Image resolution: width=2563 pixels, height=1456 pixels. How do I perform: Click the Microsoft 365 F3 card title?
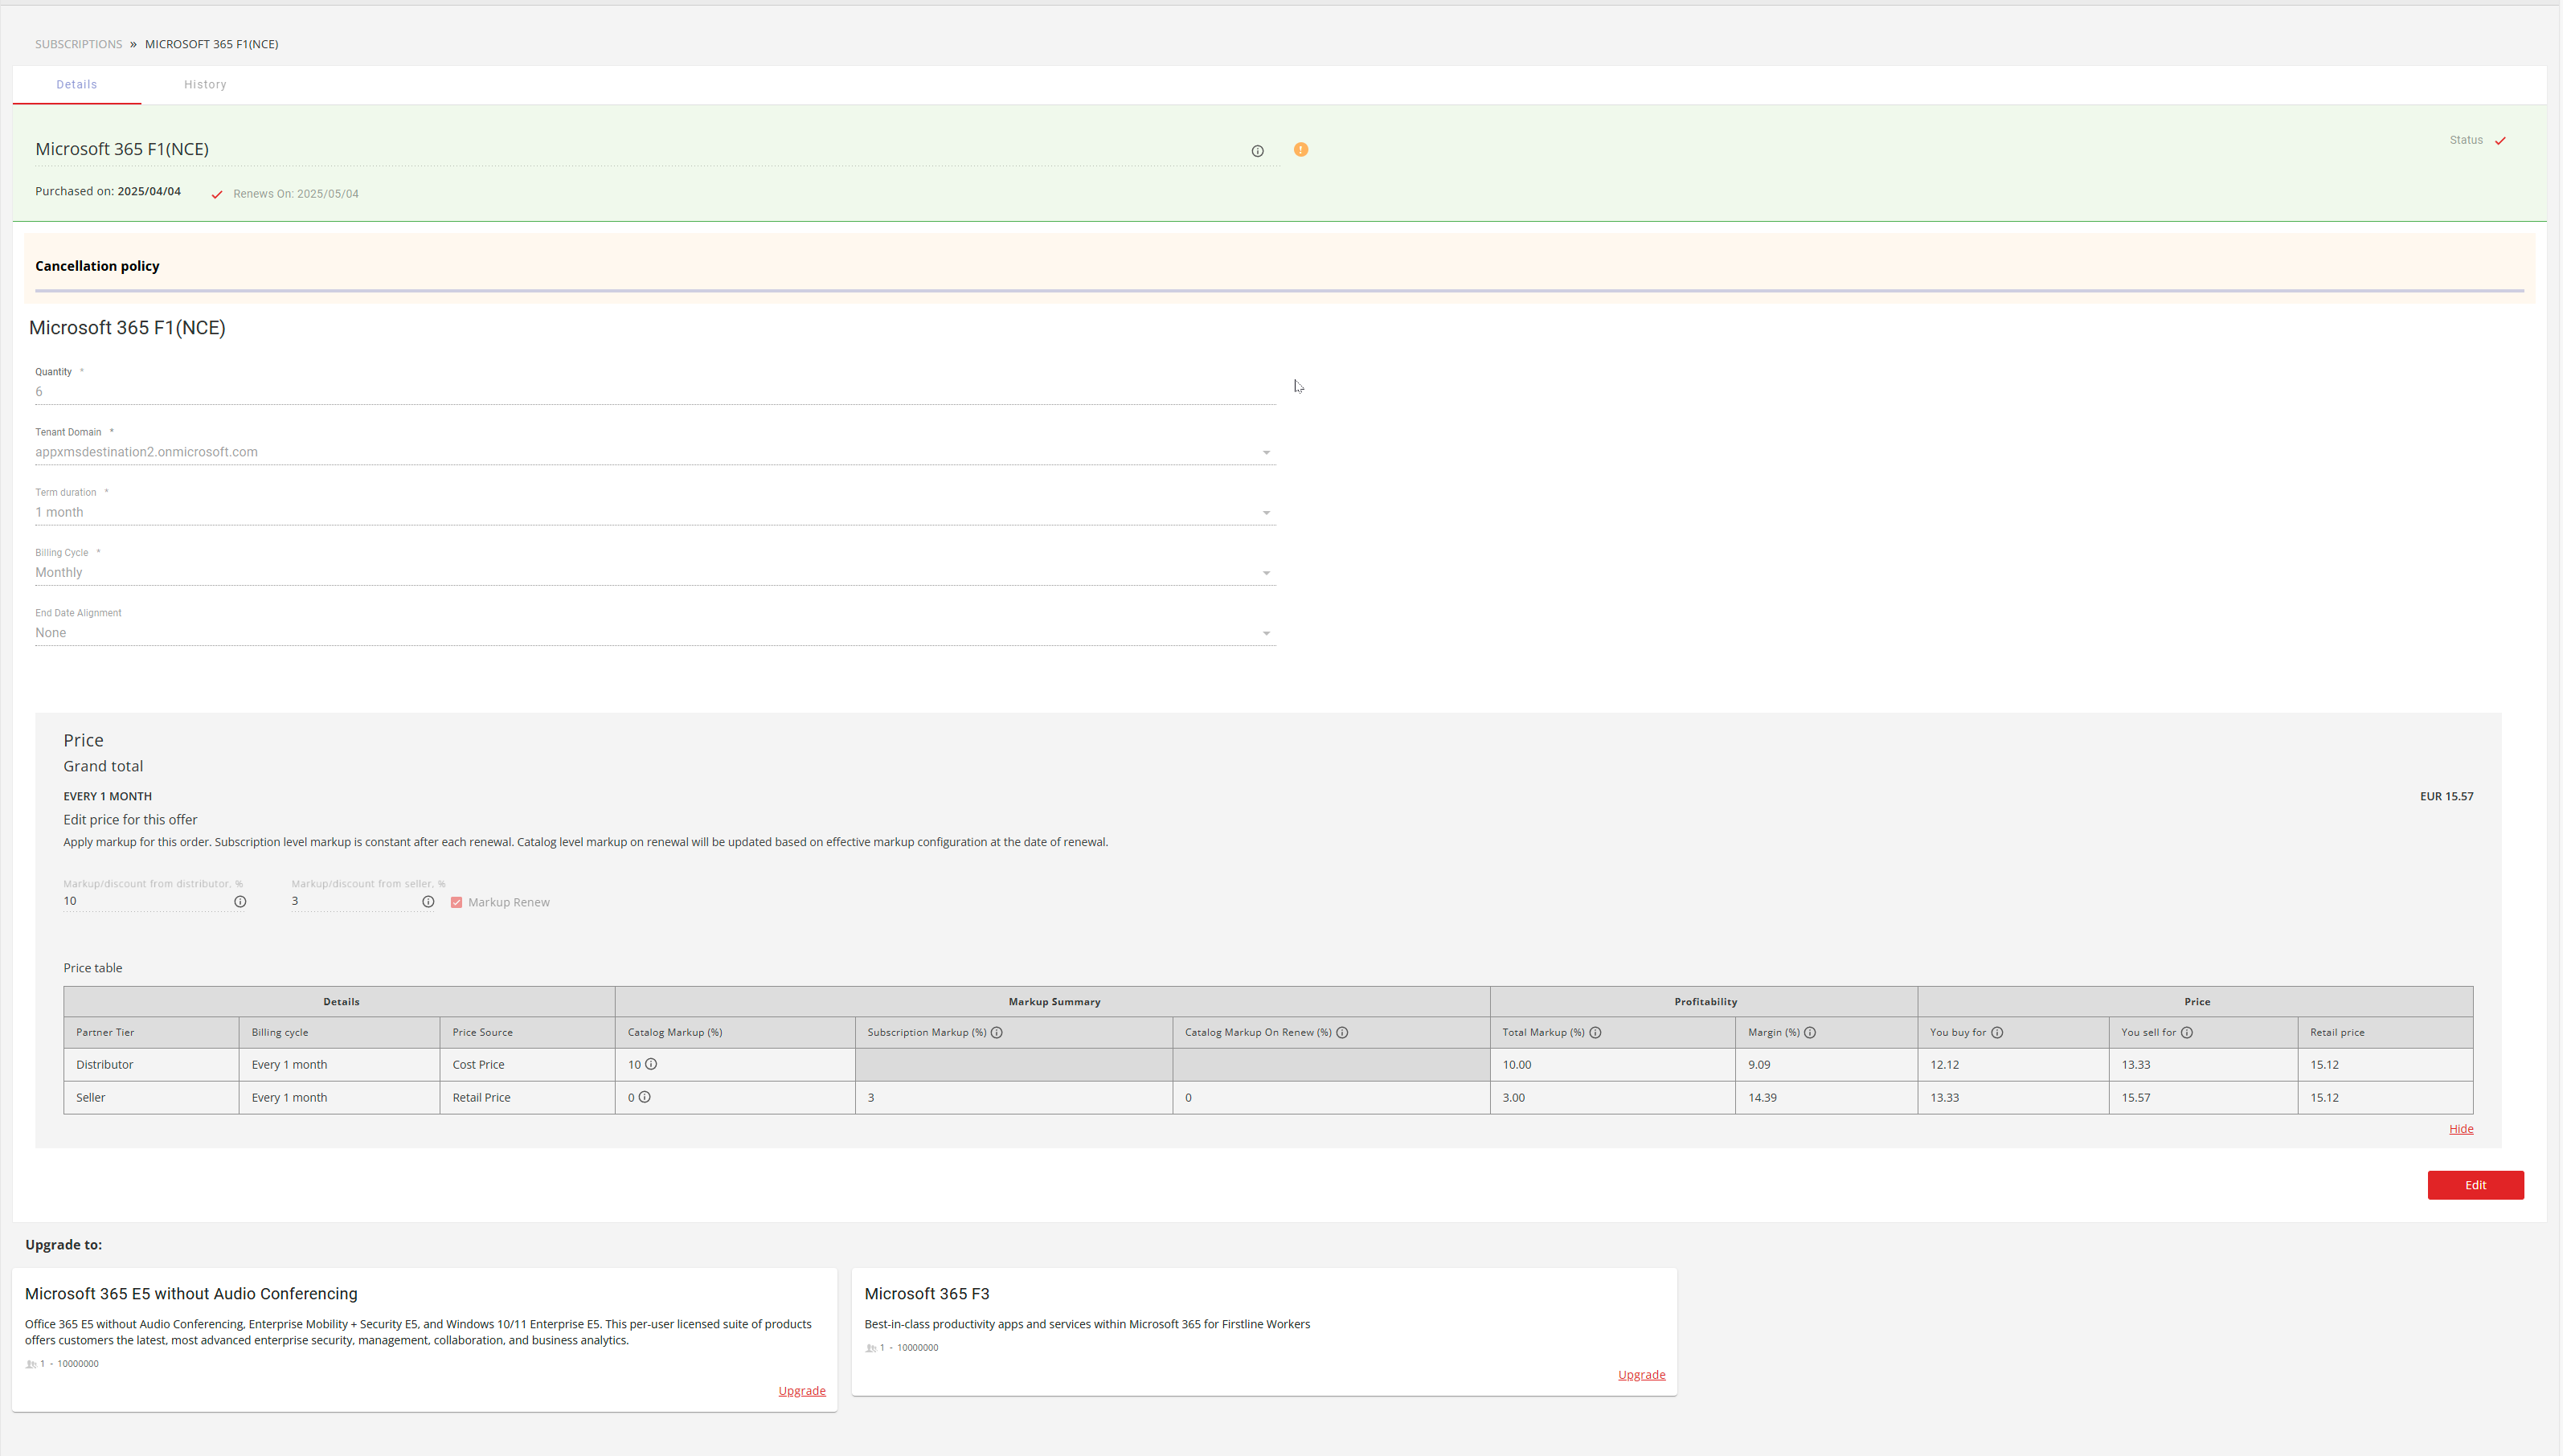tap(927, 1294)
